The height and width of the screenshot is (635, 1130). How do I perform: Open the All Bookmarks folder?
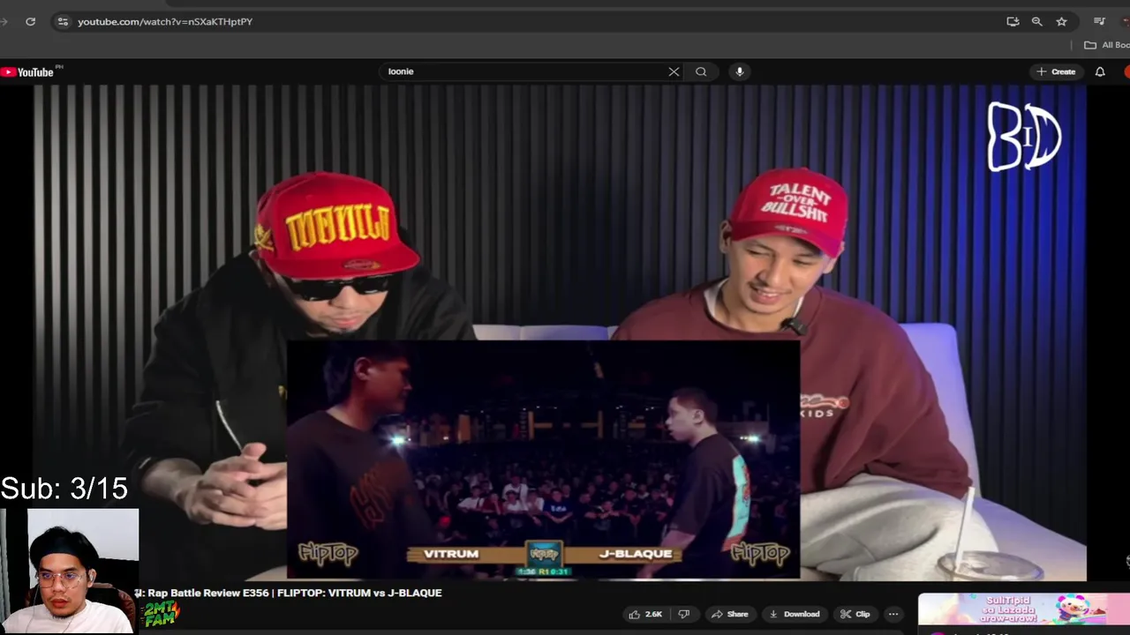(x=1107, y=45)
